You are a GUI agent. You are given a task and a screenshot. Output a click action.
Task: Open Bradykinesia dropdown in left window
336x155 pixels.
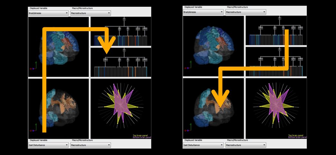[x=48, y=13]
